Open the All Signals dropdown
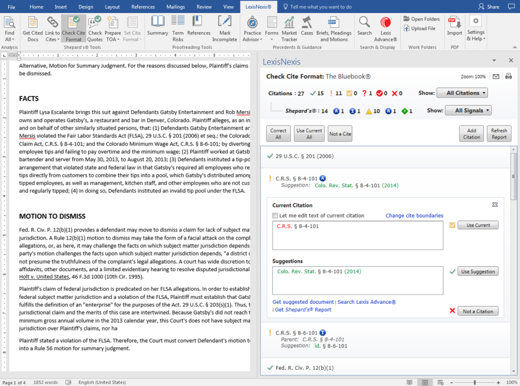520x386 pixels. point(468,110)
